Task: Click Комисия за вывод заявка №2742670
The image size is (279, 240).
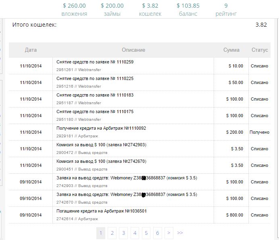Action: [101, 161]
